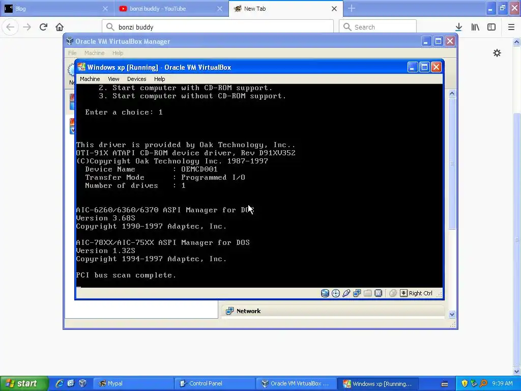Minimize the Windows xp VM window
The height and width of the screenshot is (391, 521).
click(x=412, y=67)
